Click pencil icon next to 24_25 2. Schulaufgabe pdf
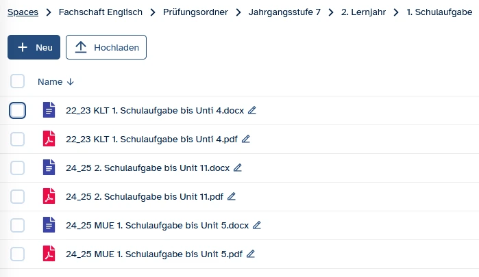The image size is (479, 277). [232, 196]
